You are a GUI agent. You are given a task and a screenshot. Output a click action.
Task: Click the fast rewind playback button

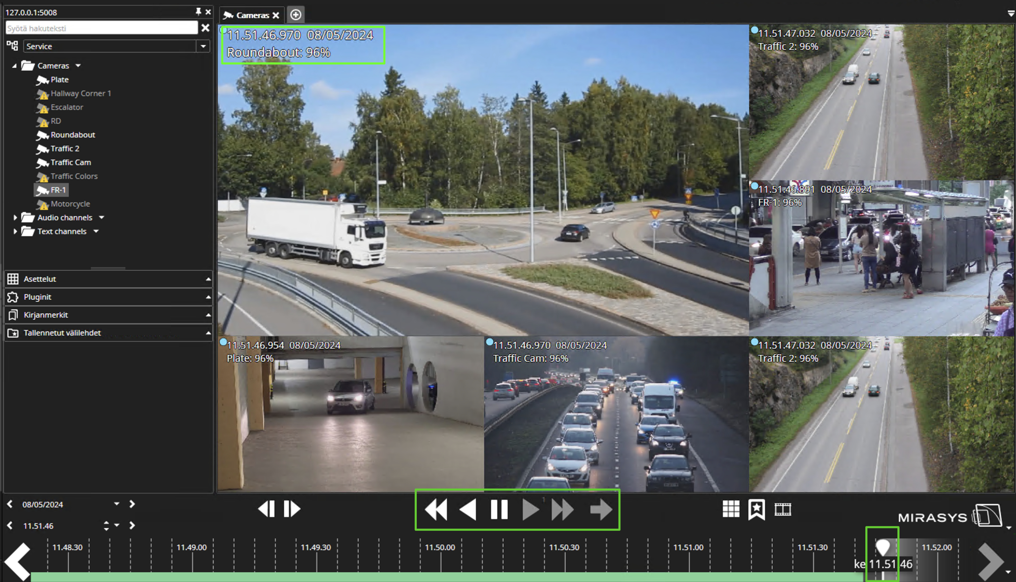[436, 510]
